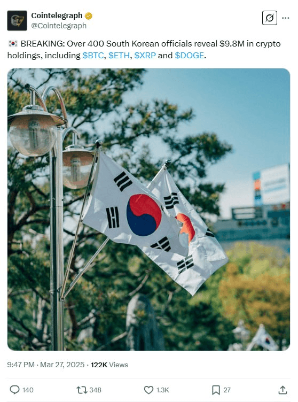Viewport: 298px width, 402px height.
Task: Click the @Cointelegraph handle
Action: [x=59, y=26]
